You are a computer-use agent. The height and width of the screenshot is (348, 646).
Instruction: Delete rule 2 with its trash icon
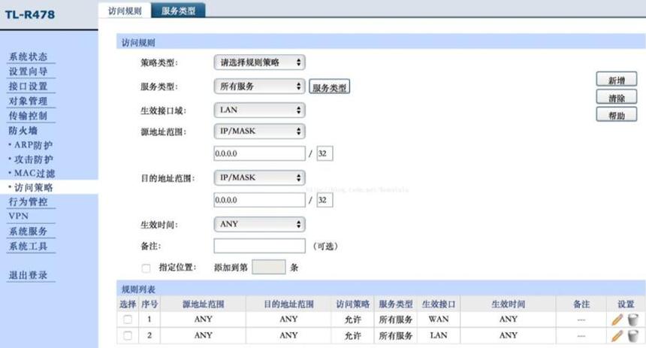coord(632,336)
